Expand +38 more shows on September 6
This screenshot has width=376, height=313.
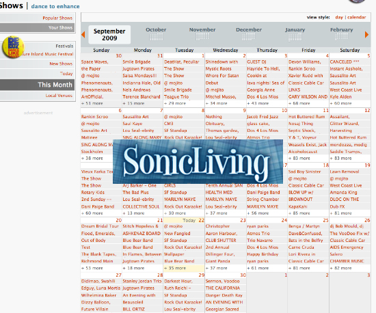tap(92, 158)
